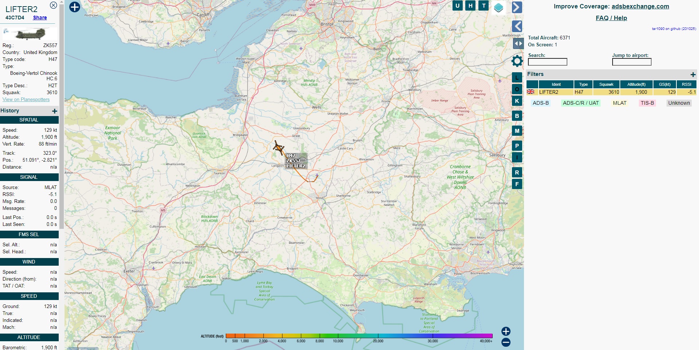Click the WIND section header
The width and height of the screenshot is (699, 350).
[29, 262]
